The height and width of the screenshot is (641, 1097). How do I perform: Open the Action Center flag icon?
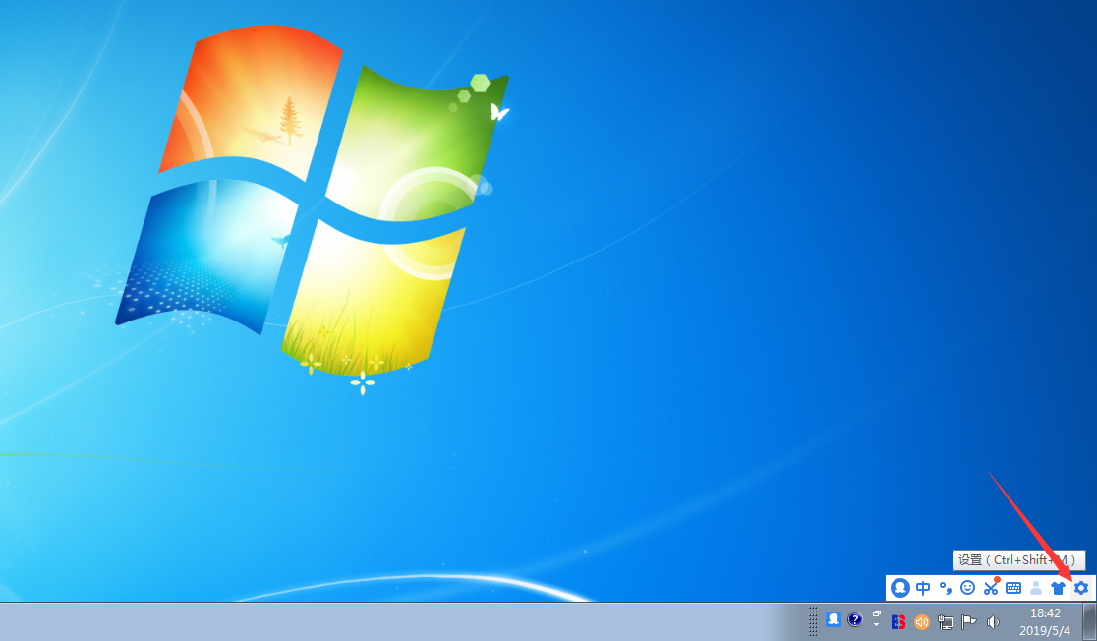pos(968,620)
